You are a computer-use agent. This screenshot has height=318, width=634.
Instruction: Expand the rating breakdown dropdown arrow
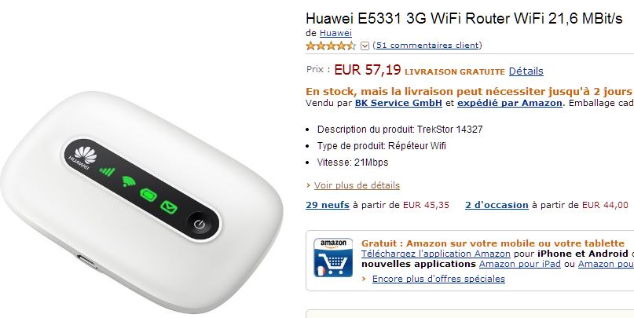click(x=365, y=46)
